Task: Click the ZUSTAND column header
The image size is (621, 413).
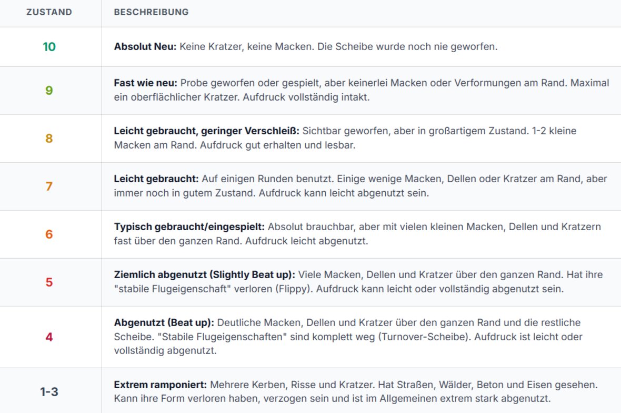Action: pos(49,12)
